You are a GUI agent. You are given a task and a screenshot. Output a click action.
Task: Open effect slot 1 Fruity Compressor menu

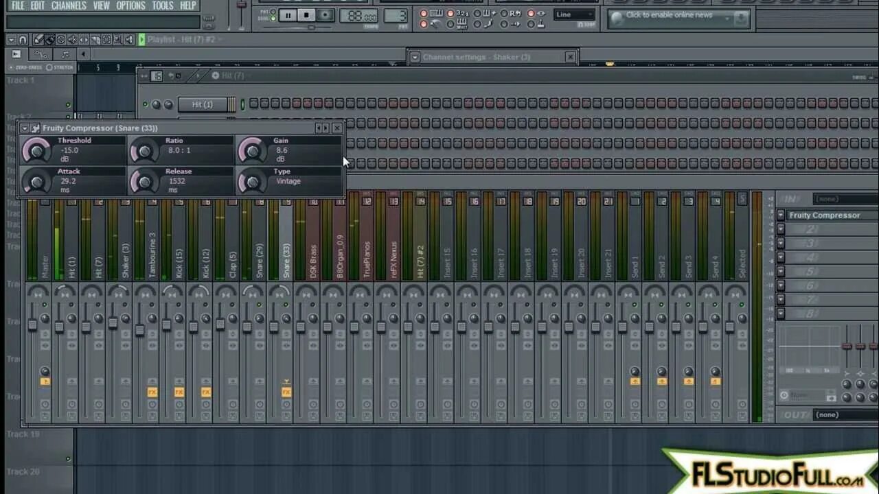coord(781,215)
